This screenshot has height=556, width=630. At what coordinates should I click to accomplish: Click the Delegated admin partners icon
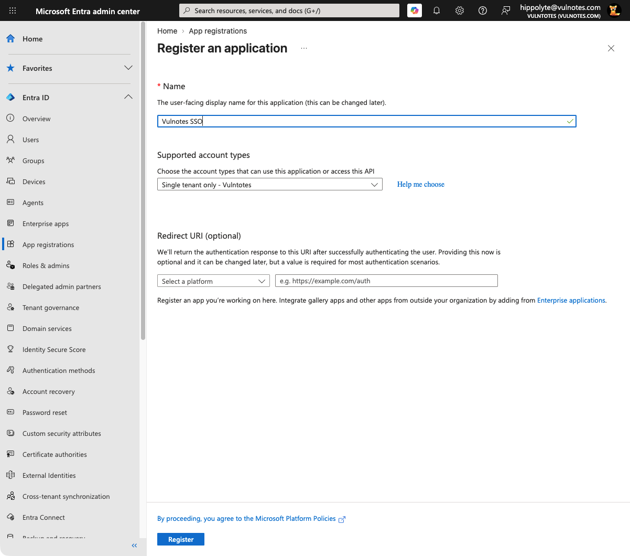pos(10,286)
